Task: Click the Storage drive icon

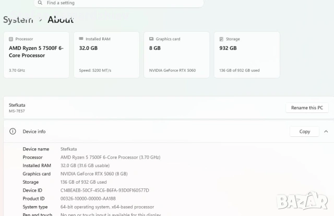Action: pos(221,39)
